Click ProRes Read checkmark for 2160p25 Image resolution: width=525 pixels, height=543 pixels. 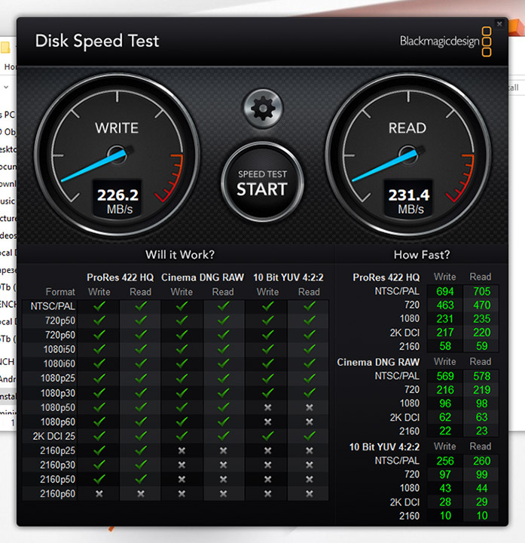[x=140, y=450]
